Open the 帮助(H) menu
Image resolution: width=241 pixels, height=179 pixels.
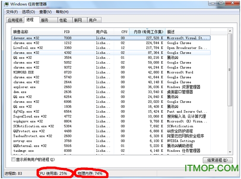[x=62, y=12]
